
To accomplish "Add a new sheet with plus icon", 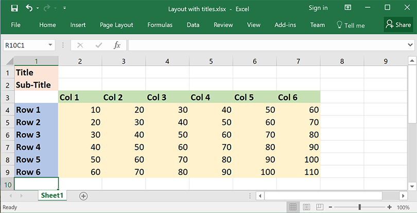I will pos(83,196).
